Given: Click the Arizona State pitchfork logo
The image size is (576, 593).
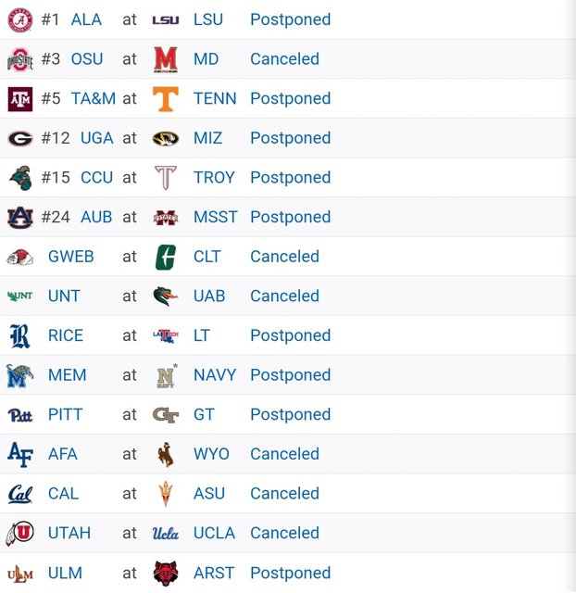Looking at the screenshot, I should tap(166, 493).
